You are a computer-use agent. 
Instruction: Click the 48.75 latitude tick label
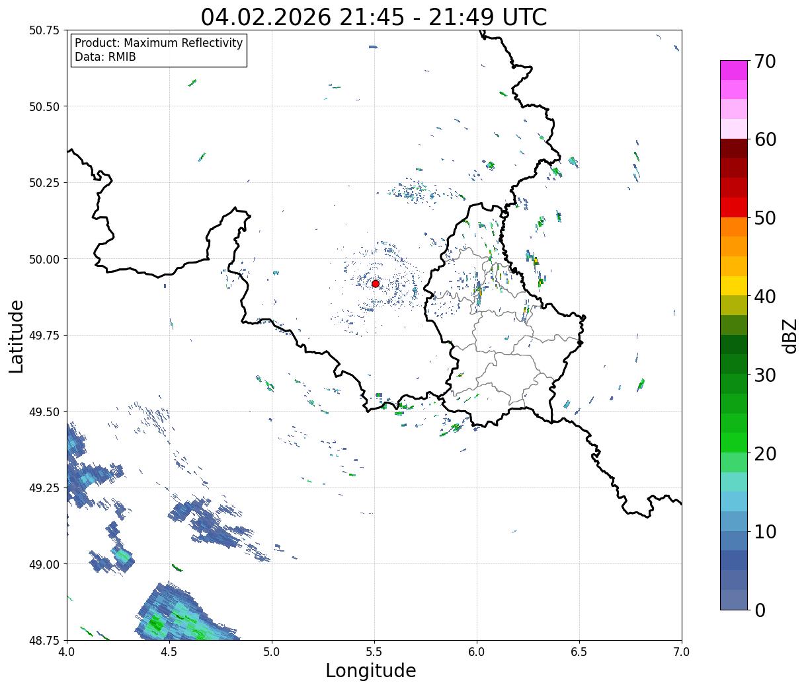point(44,641)
